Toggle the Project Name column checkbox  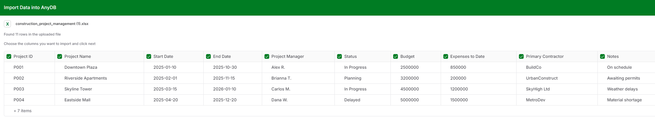[60, 56]
